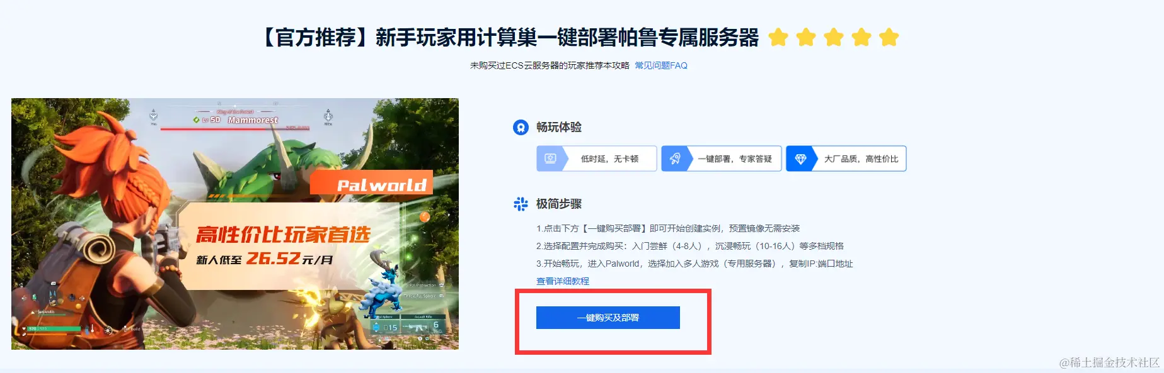The image size is (1164, 373).
Task: Click the rocket icon for 一键部署
Action: (x=675, y=159)
